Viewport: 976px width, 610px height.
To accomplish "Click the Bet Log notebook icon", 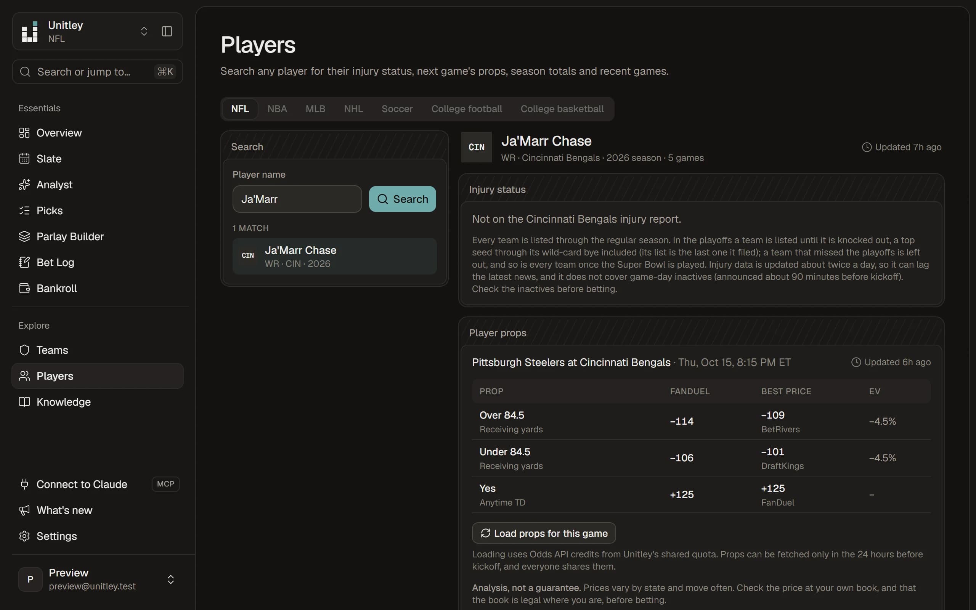I will [25, 262].
